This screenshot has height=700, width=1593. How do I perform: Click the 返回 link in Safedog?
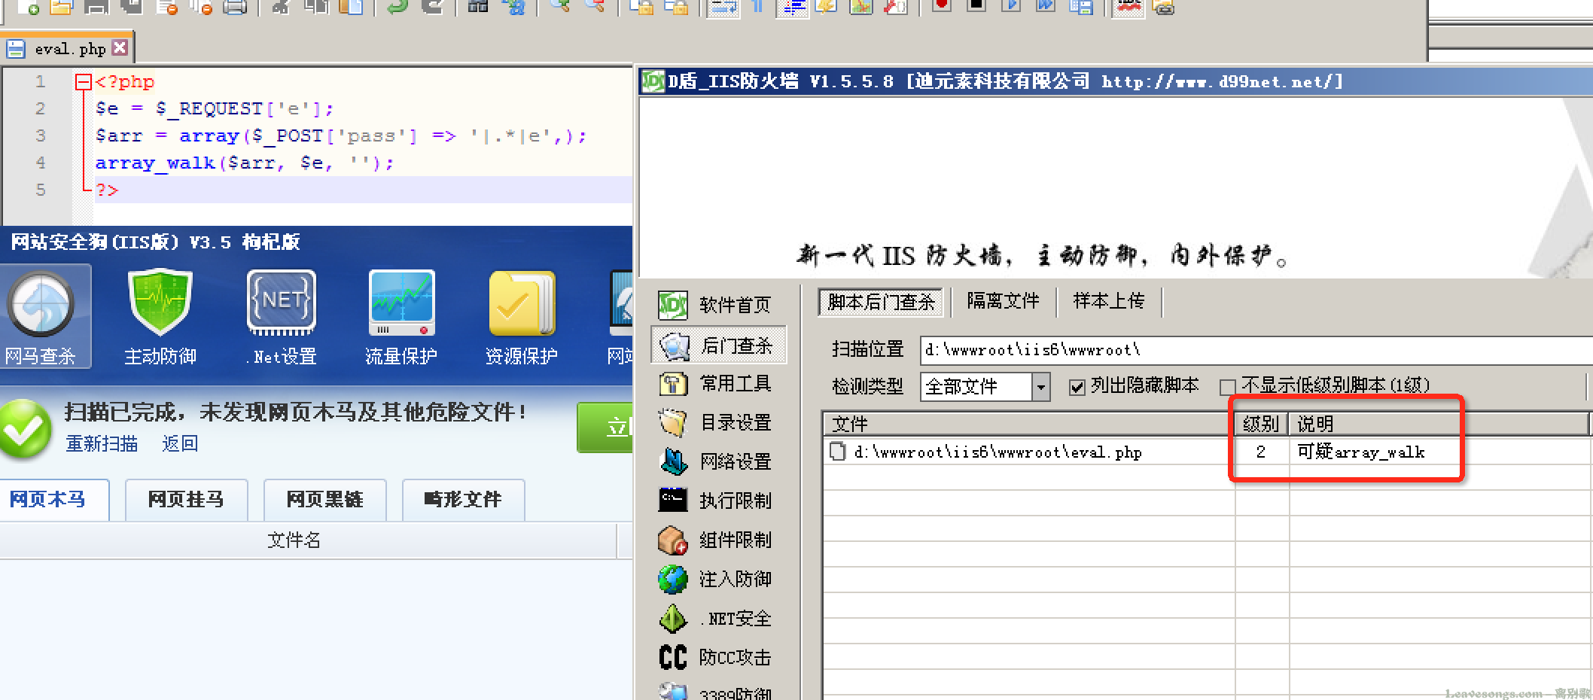click(180, 444)
